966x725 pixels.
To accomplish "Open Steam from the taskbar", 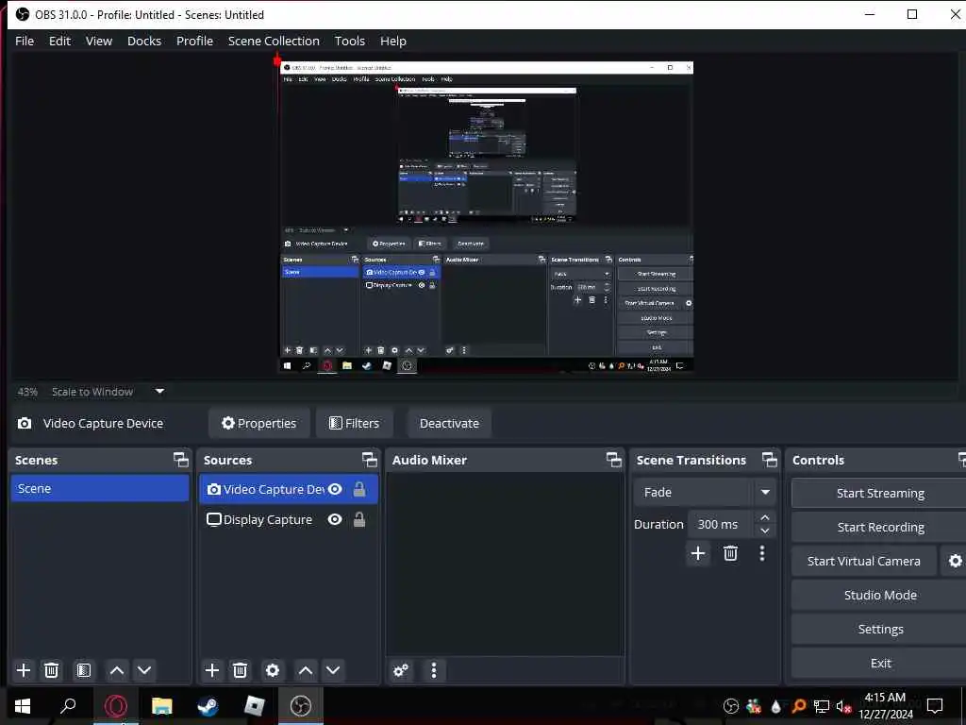I will click(x=208, y=706).
